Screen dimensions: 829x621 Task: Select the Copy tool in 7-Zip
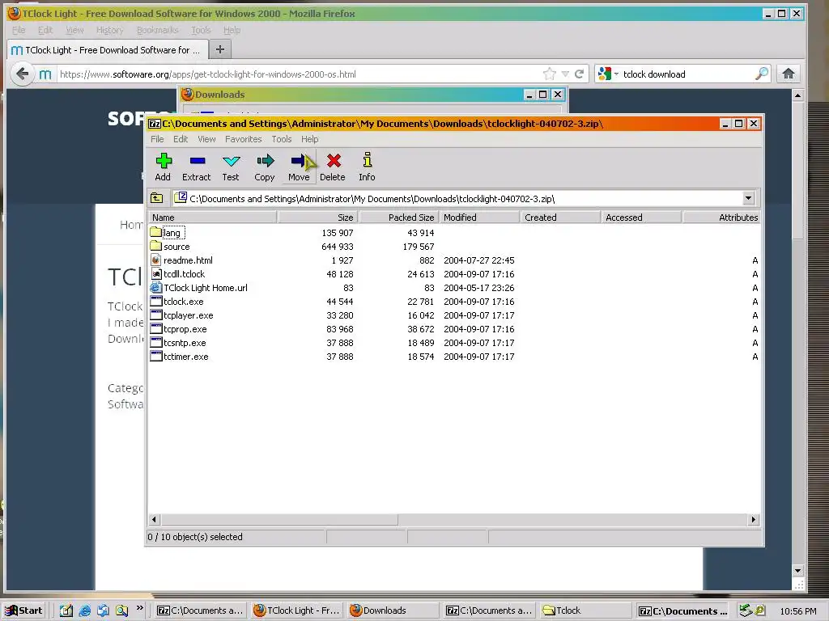coord(265,167)
